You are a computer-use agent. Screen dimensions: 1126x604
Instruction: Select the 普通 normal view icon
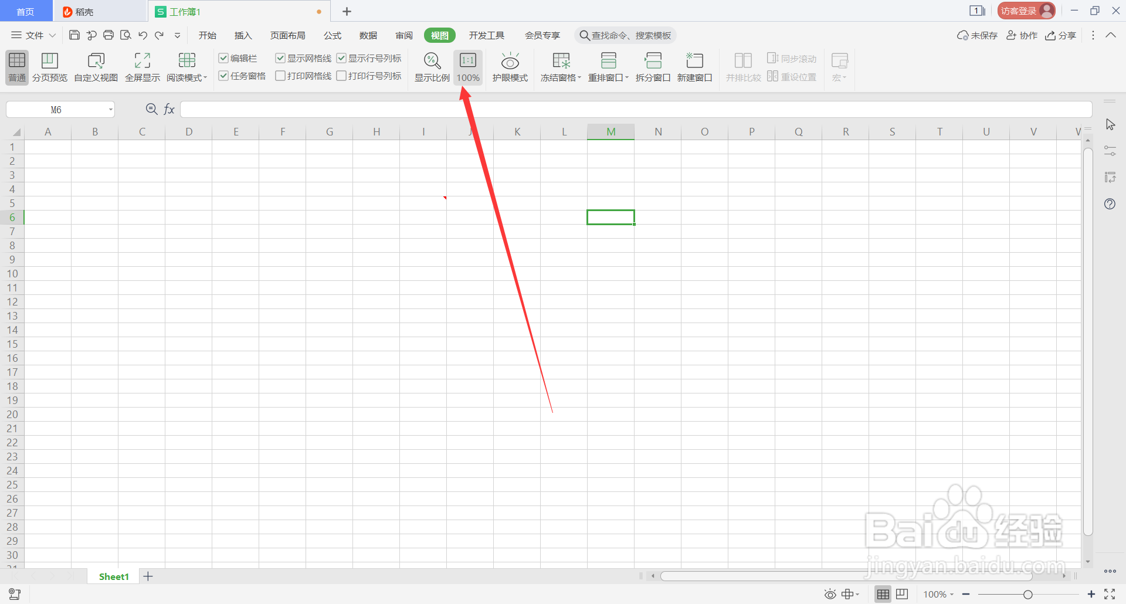pos(17,67)
